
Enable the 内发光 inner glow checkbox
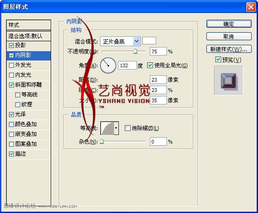[11, 75]
